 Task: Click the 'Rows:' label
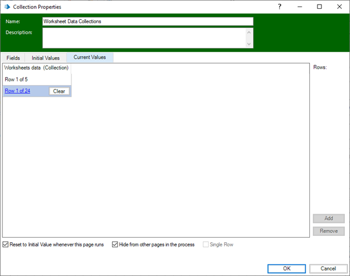pos(320,68)
